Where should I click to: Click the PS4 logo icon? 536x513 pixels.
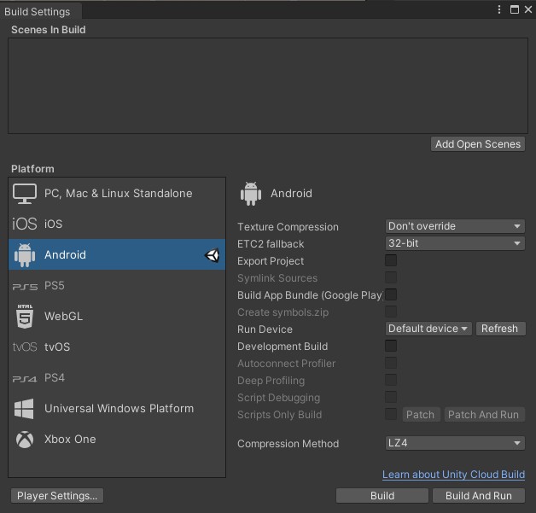point(24,379)
